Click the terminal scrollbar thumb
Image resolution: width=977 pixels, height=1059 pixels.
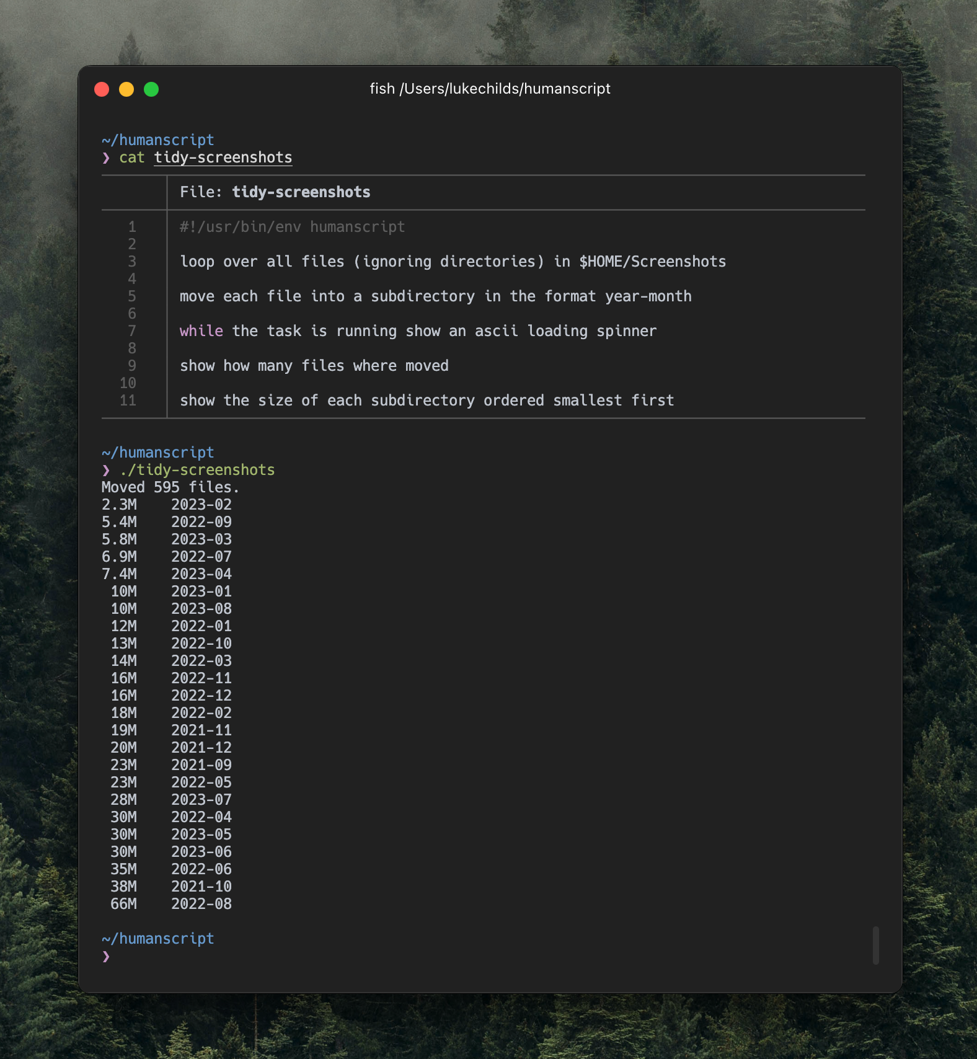click(x=875, y=946)
